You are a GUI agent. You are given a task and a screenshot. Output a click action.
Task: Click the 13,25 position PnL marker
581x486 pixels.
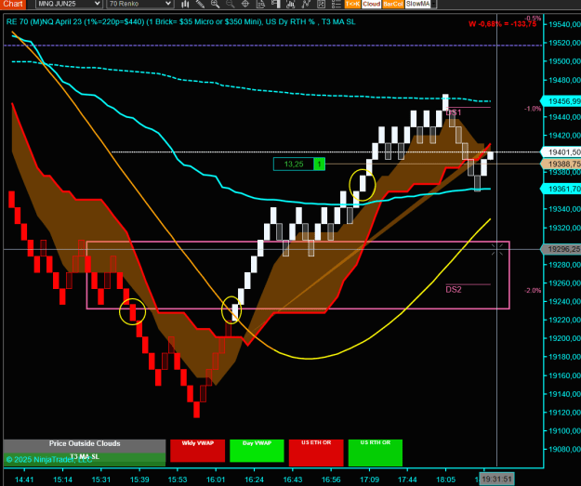point(294,164)
